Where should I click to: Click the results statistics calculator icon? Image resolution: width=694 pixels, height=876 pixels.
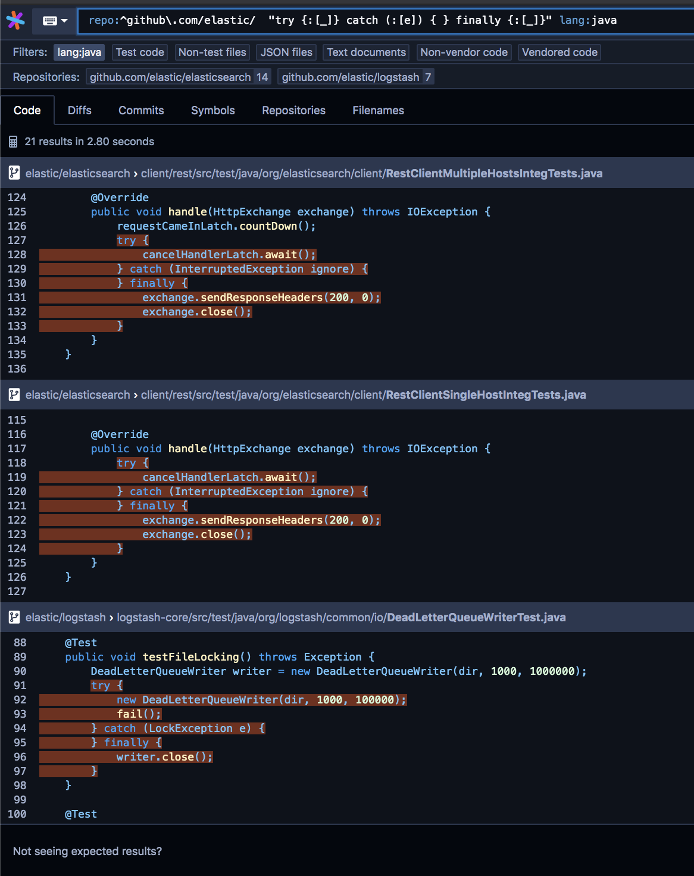point(13,142)
